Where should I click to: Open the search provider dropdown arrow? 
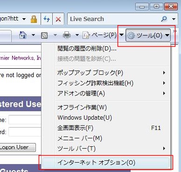tap(174, 19)
